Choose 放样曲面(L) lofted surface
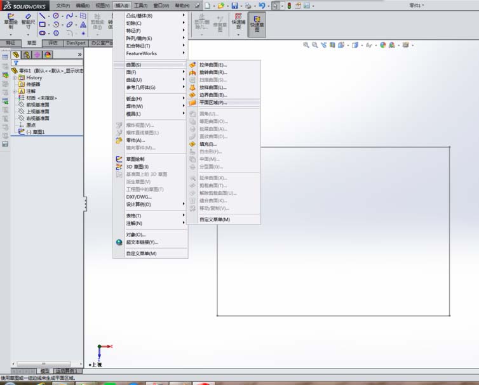The width and height of the screenshot is (479, 385). pyautogui.click(x=224, y=88)
